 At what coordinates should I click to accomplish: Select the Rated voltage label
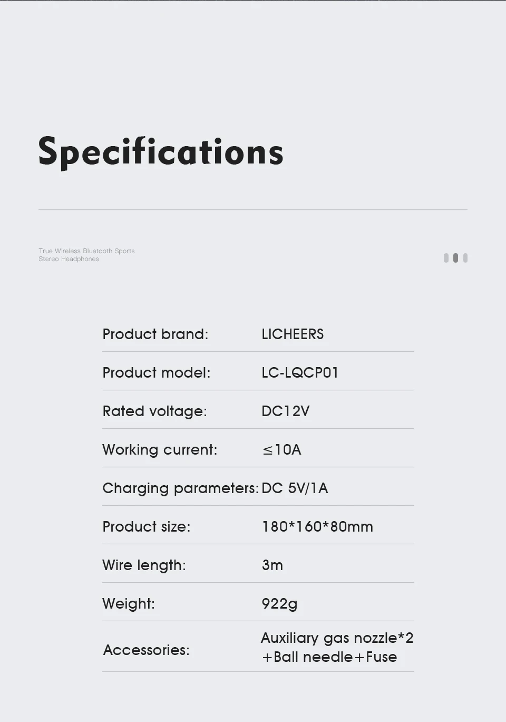pos(154,411)
